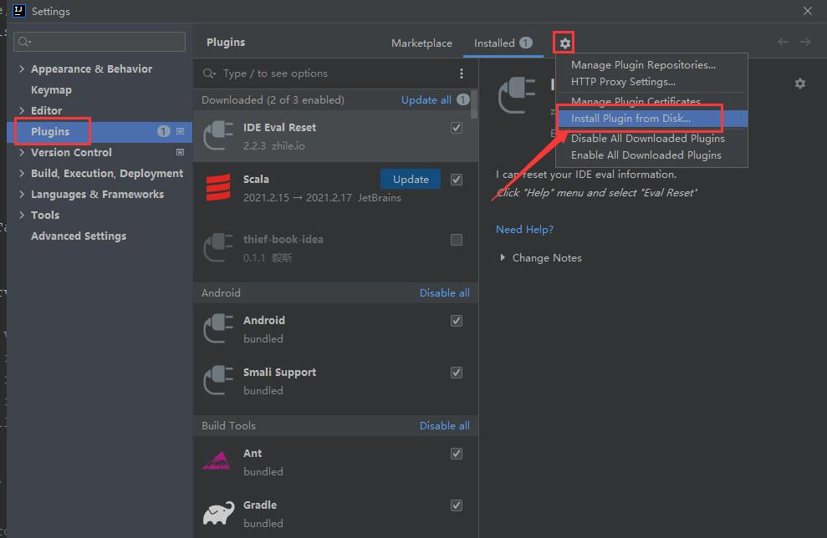Viewport: 827px width, 538px height.
Task: Expand Appearance & Behavior section
Action: (x=22, y=69)
